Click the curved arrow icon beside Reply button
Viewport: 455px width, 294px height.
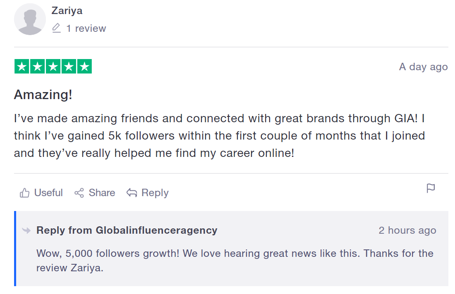(x=132, y=193)
